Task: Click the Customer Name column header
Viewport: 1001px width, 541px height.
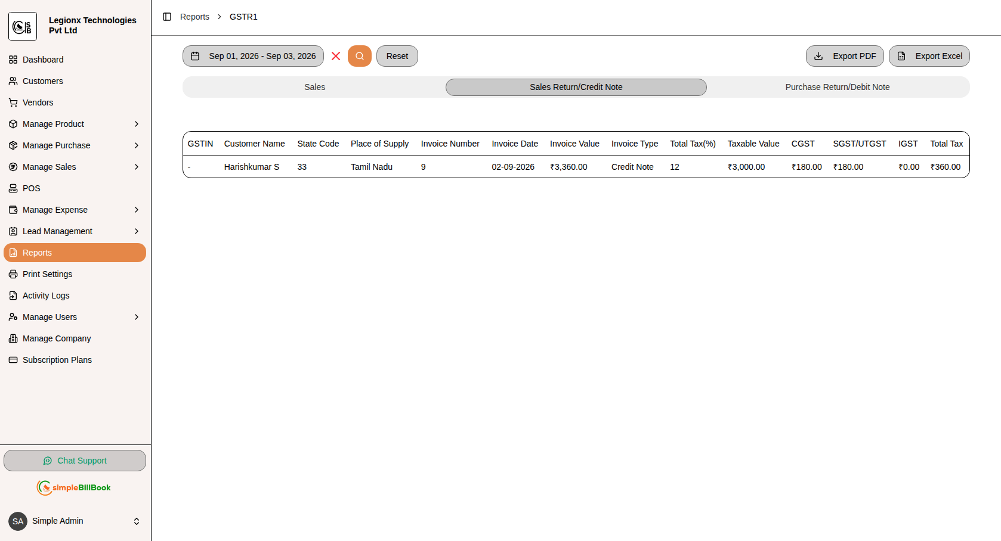Action: pyautogui.click(x=255, y=144)
